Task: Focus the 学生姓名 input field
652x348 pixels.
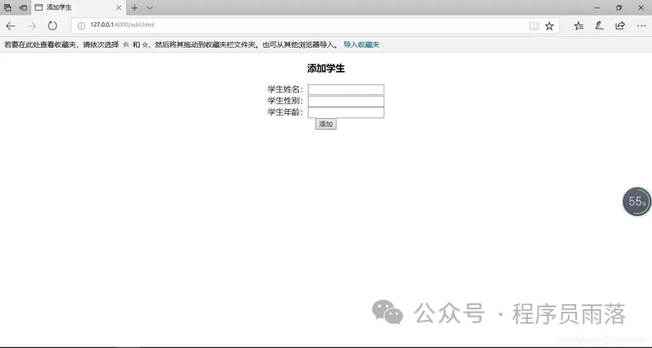Action: coord(346,90)
